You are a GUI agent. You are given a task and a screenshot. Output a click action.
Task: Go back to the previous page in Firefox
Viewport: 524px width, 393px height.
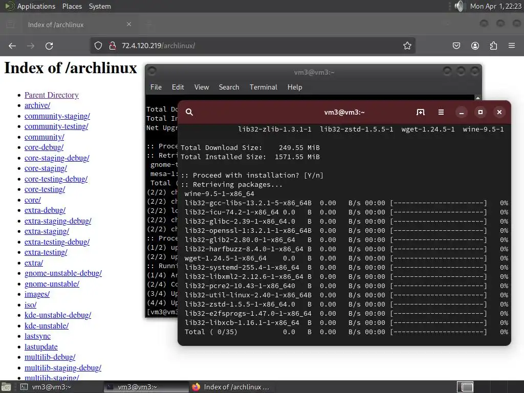pos(12,46)
